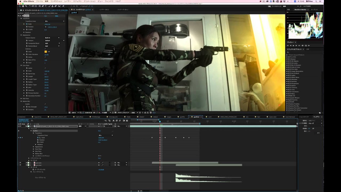This screenshot has height=192, width=341.
Task: Click the Scale stopwatch in Effect Controls
Action: coord(27,24)
